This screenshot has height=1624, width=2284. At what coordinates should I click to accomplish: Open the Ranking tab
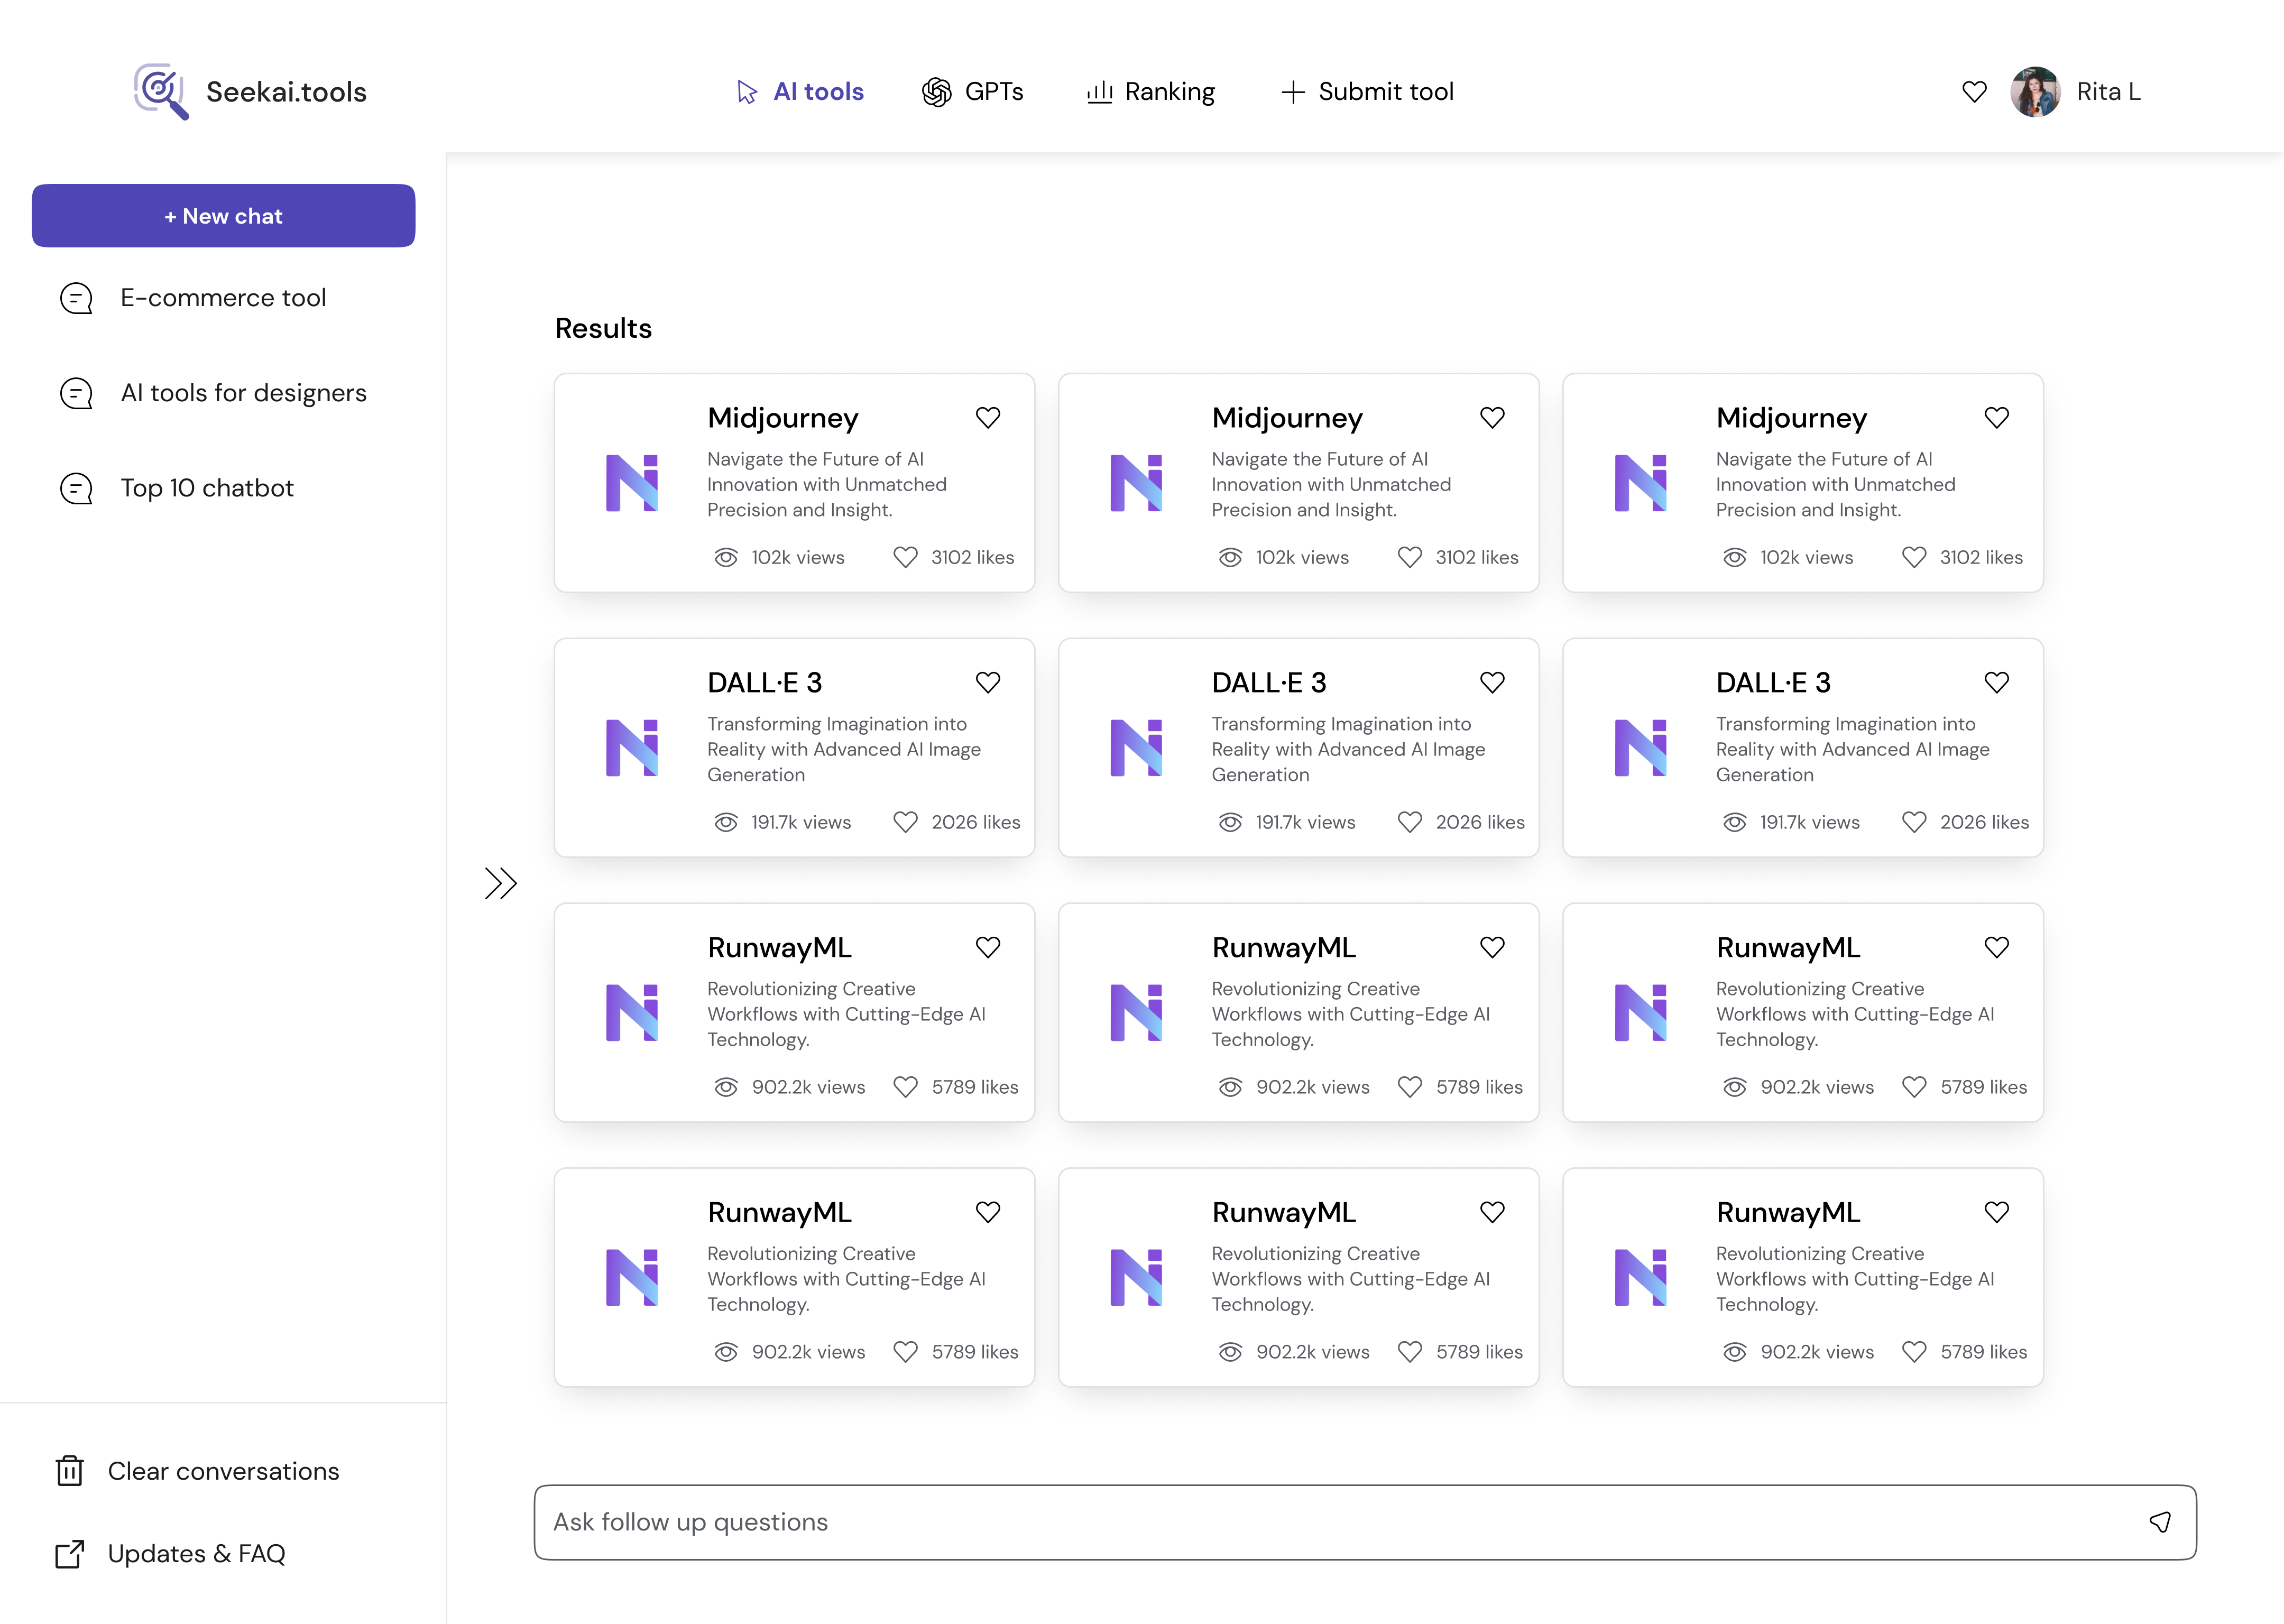[x=1151, y=92]
